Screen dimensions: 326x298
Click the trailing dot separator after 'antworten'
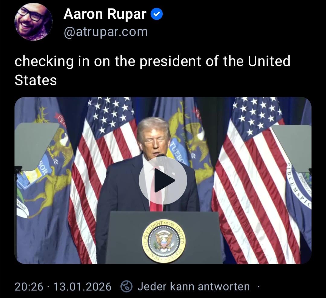pyautogui.click(x=258, y=287)
